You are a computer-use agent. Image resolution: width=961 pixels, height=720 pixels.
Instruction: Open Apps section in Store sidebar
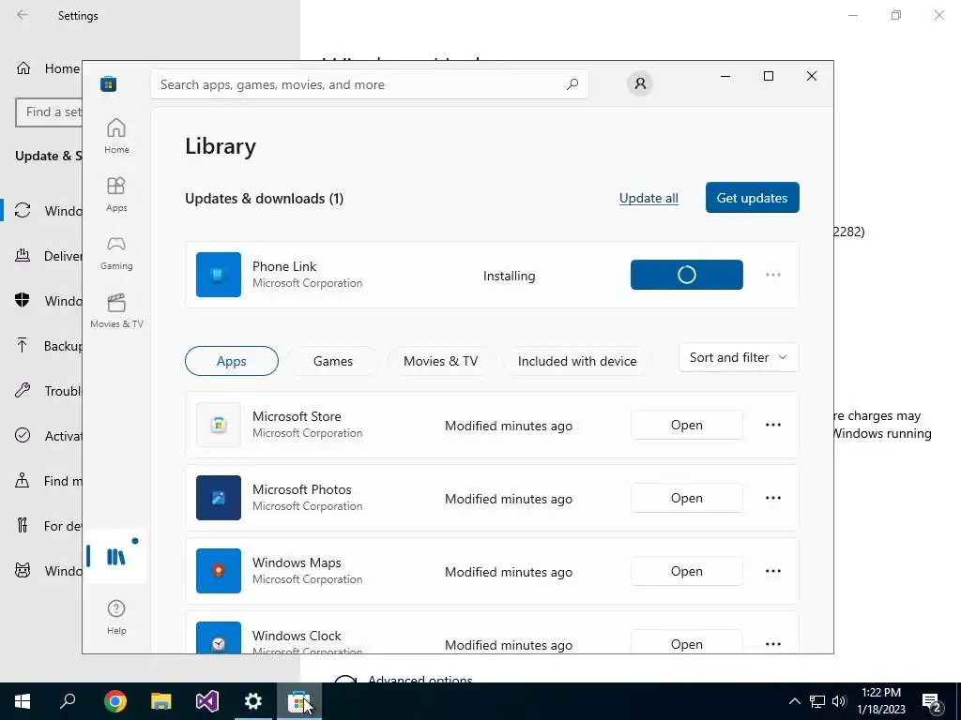[116, 194]
